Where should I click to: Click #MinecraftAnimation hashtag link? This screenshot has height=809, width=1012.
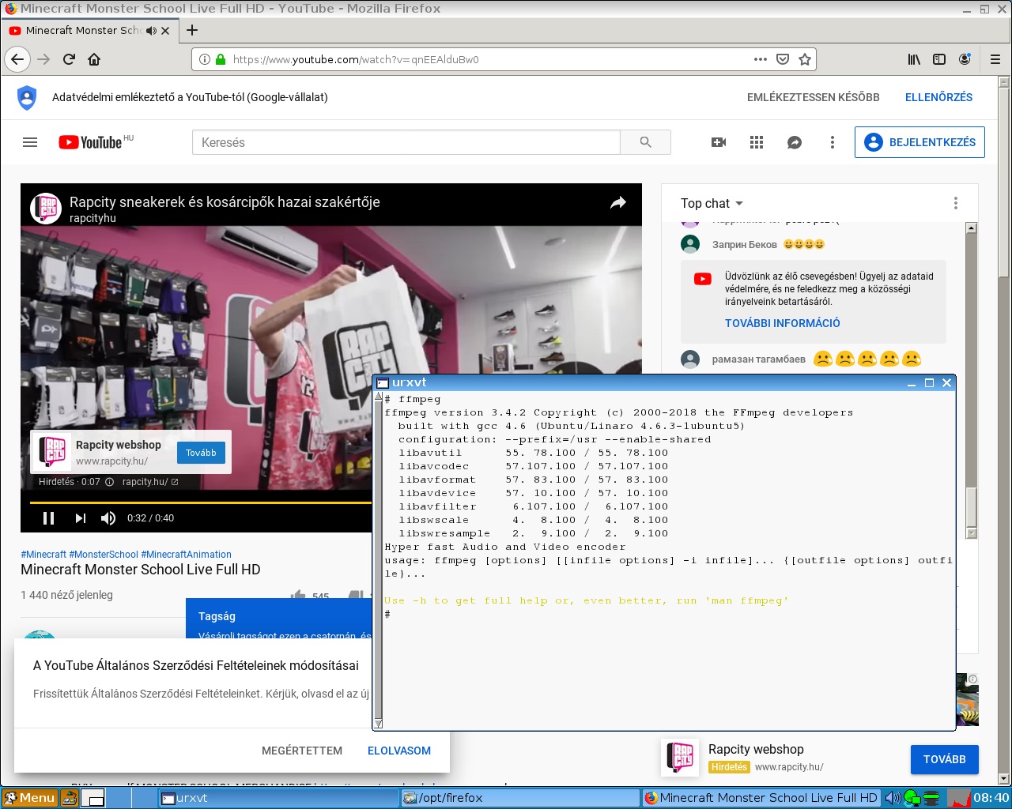click(x=187, y=555)
